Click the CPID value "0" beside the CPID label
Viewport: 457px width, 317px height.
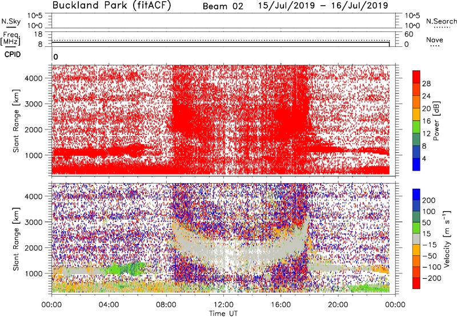55,57
